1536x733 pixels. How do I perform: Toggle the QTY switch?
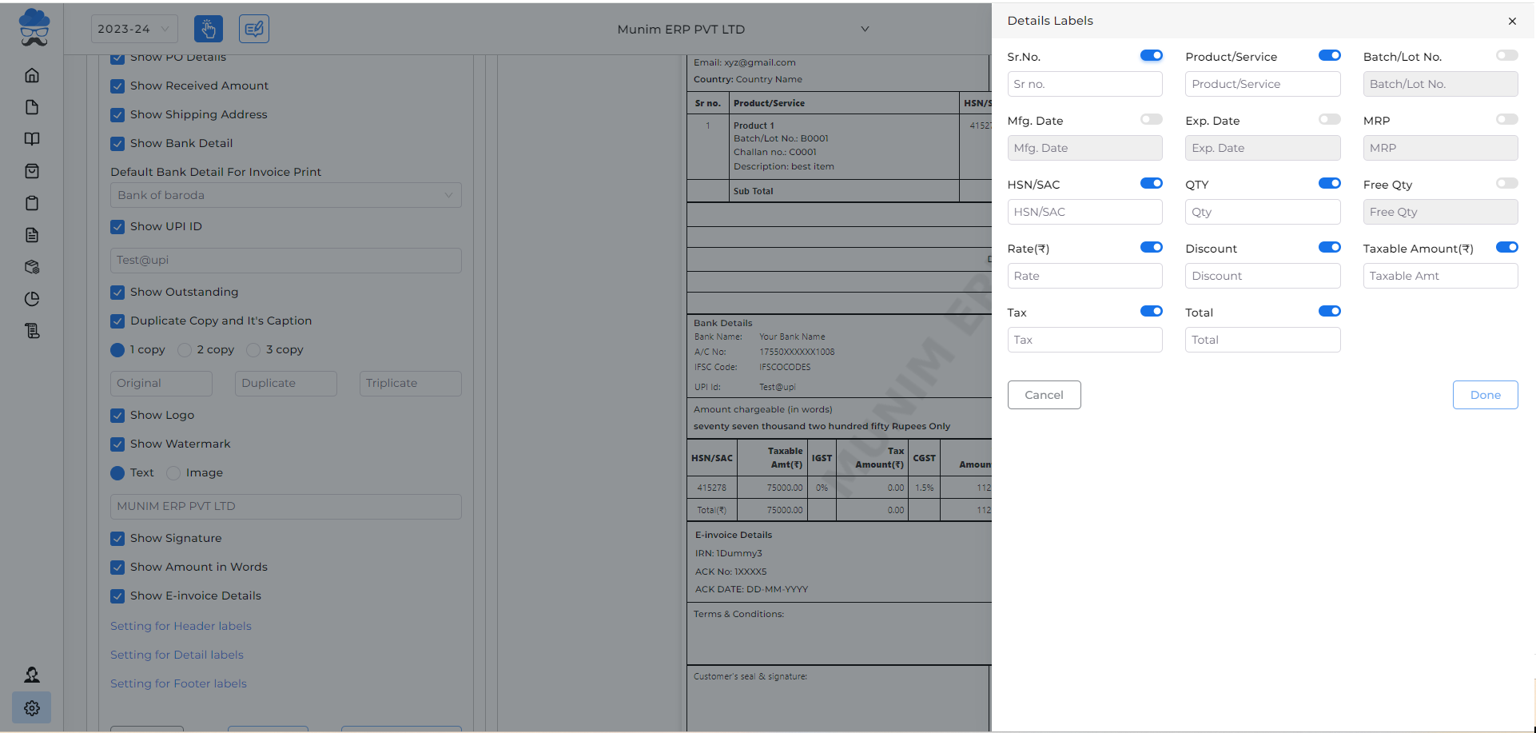pos(1330,183)
